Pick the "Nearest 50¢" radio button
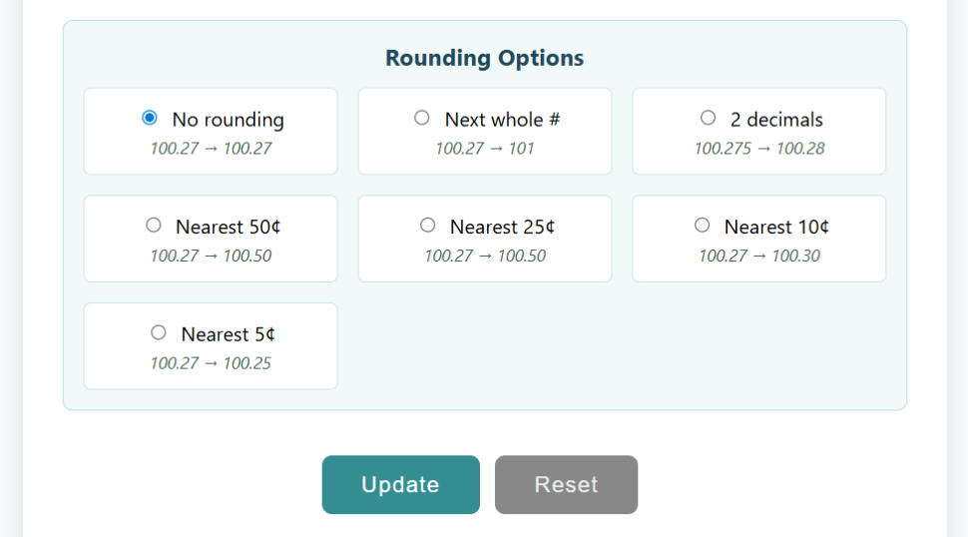This screenshot has height=537, width=968. pyautogui.click(x=154, y=226)
